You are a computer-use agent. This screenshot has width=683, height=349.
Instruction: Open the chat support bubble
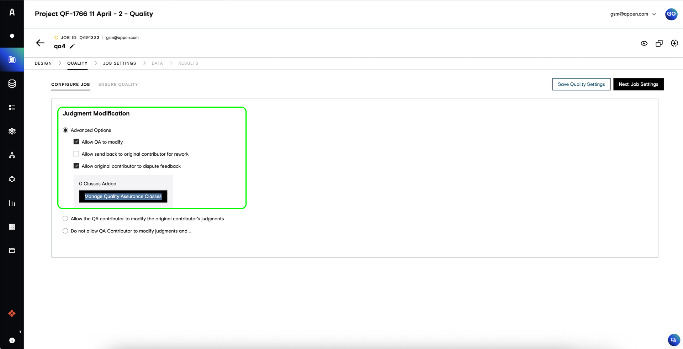(x=673, y=340)
